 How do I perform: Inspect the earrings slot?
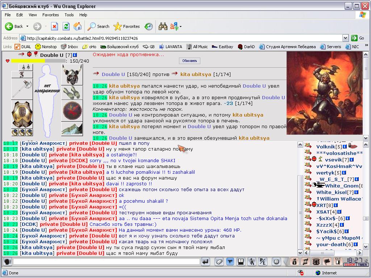pos(26,67)
